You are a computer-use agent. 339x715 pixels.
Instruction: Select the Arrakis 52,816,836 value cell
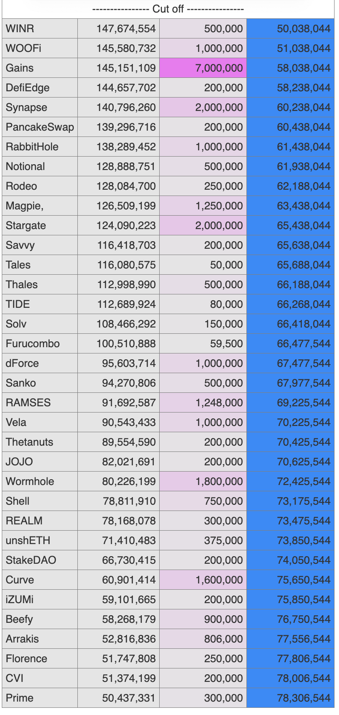pos(119,639)
